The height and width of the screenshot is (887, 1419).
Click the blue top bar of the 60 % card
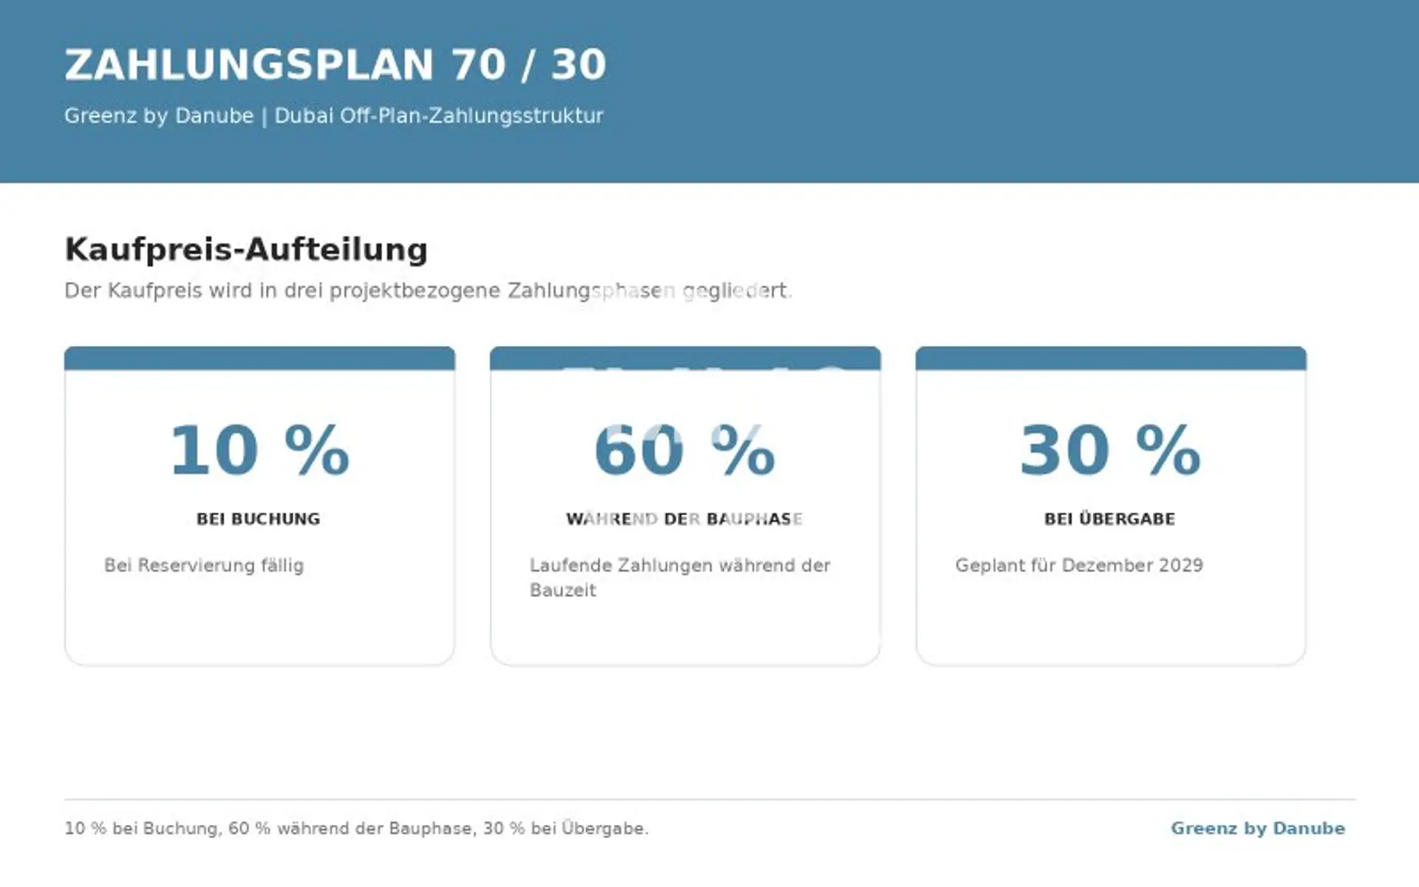[x=685, y=358]
